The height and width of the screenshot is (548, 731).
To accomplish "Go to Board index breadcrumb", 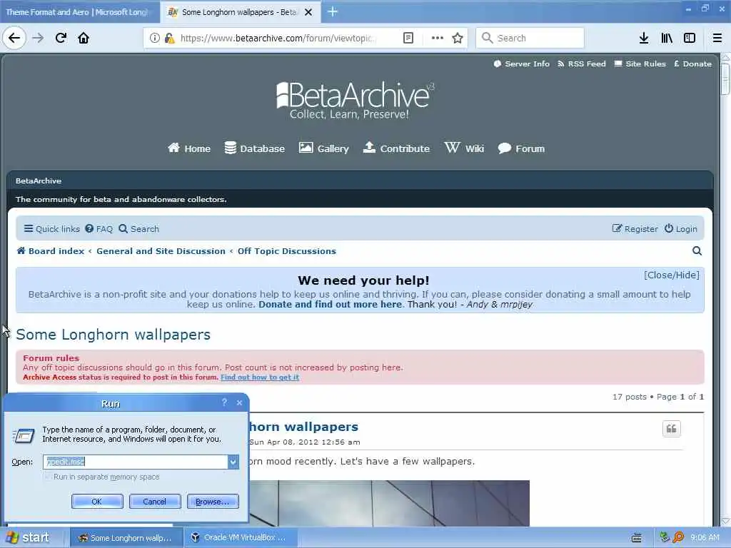I will pyautogui.click(x=51, y=251).
